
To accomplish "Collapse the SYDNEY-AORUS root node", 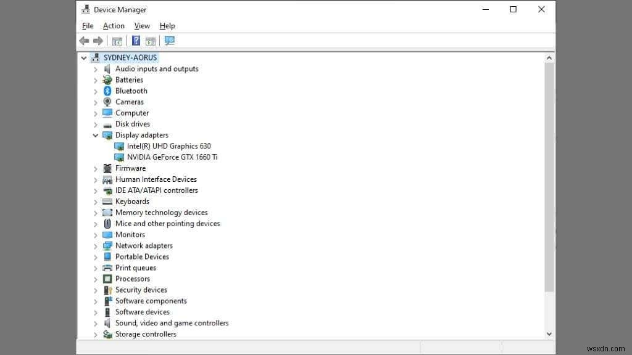I will pyautogui.click(x=84, y=58).
